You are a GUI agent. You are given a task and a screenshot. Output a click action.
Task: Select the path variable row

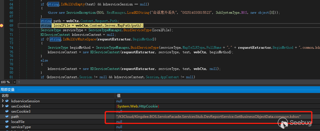[160, 117]
